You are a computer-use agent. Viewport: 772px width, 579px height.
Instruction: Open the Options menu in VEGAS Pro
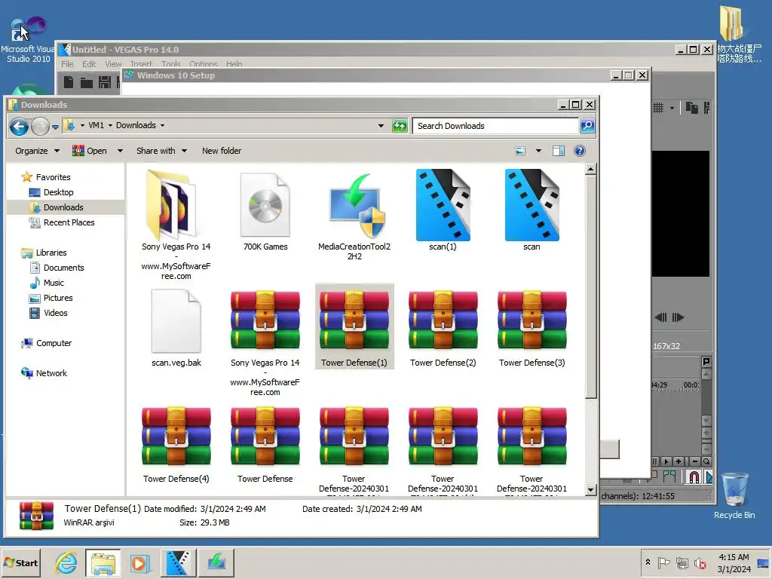[204, 64]
